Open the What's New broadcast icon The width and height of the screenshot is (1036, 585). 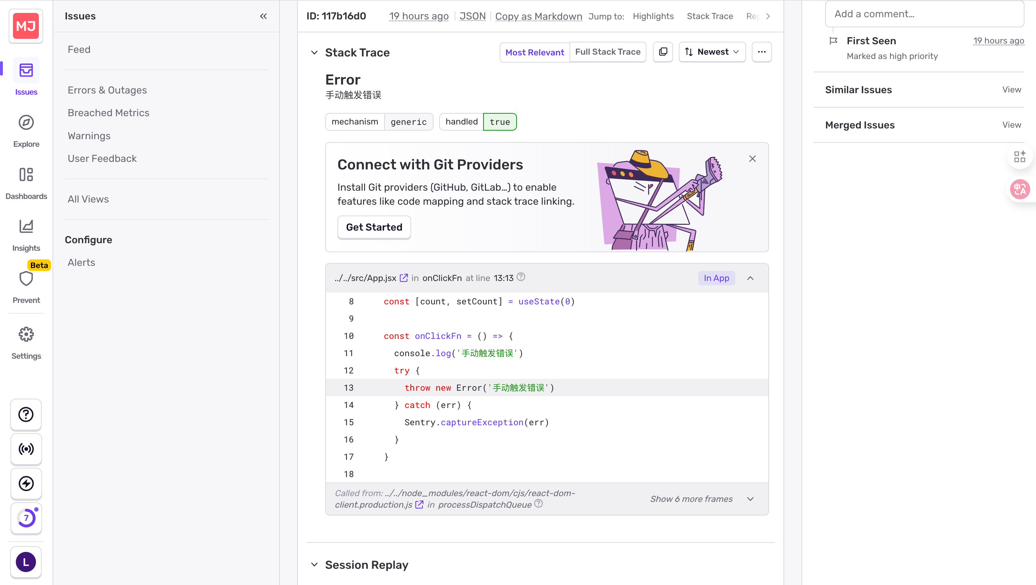(26, 449)
